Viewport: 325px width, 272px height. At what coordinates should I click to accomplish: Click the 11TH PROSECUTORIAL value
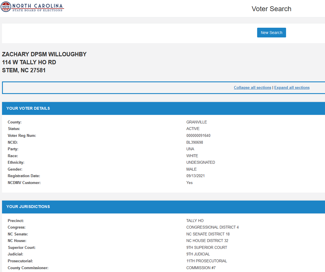tap(206, 261)
